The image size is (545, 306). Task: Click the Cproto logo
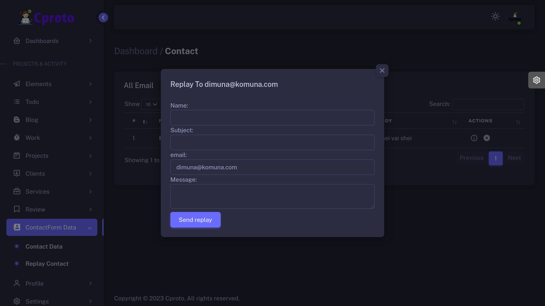click(x=46, y=18)
